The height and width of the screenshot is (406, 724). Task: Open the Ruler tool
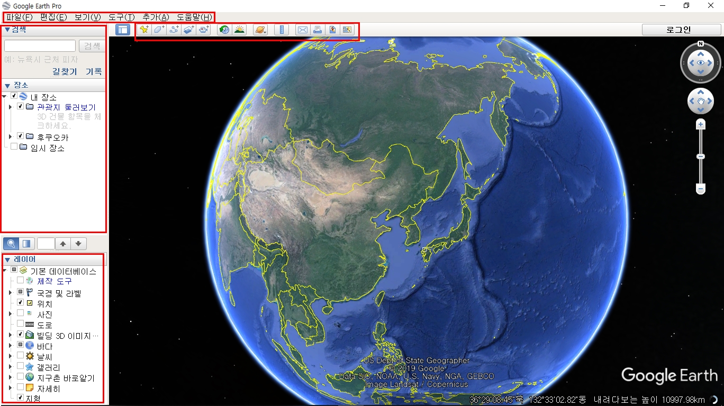click(282, 30)
